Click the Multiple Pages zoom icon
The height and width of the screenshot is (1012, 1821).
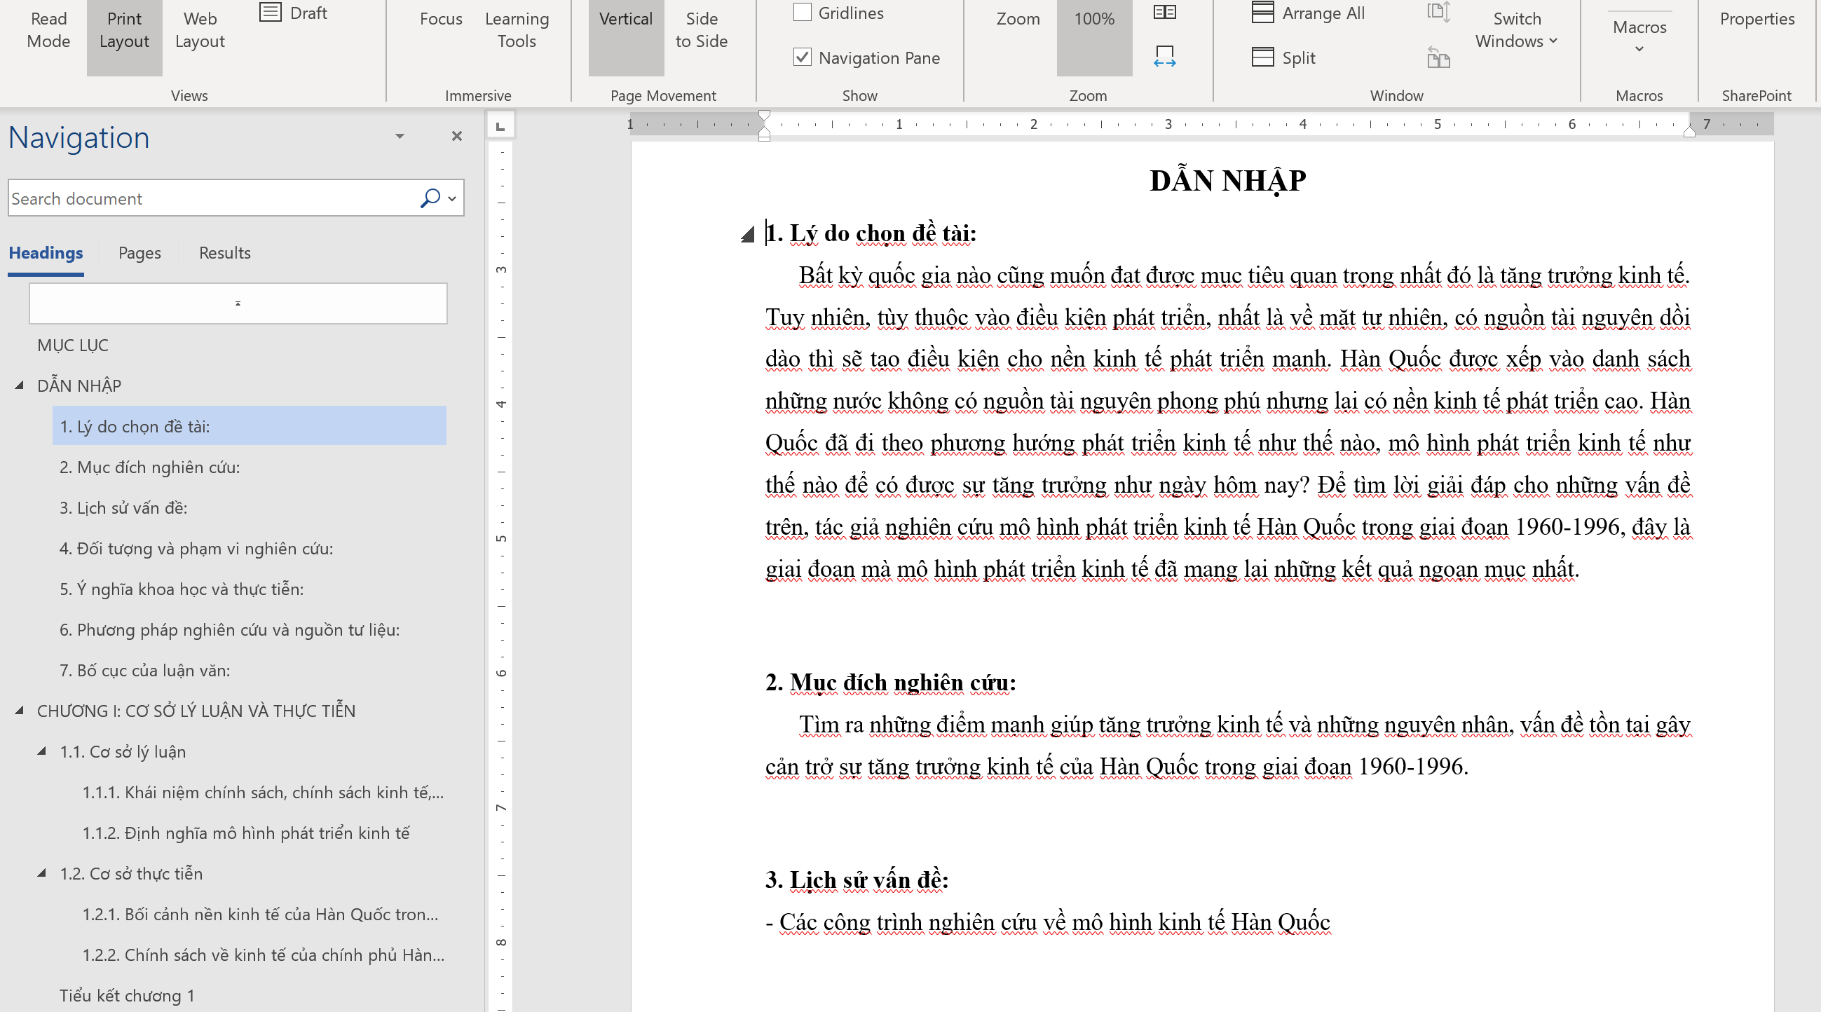tap(1164, 13)
